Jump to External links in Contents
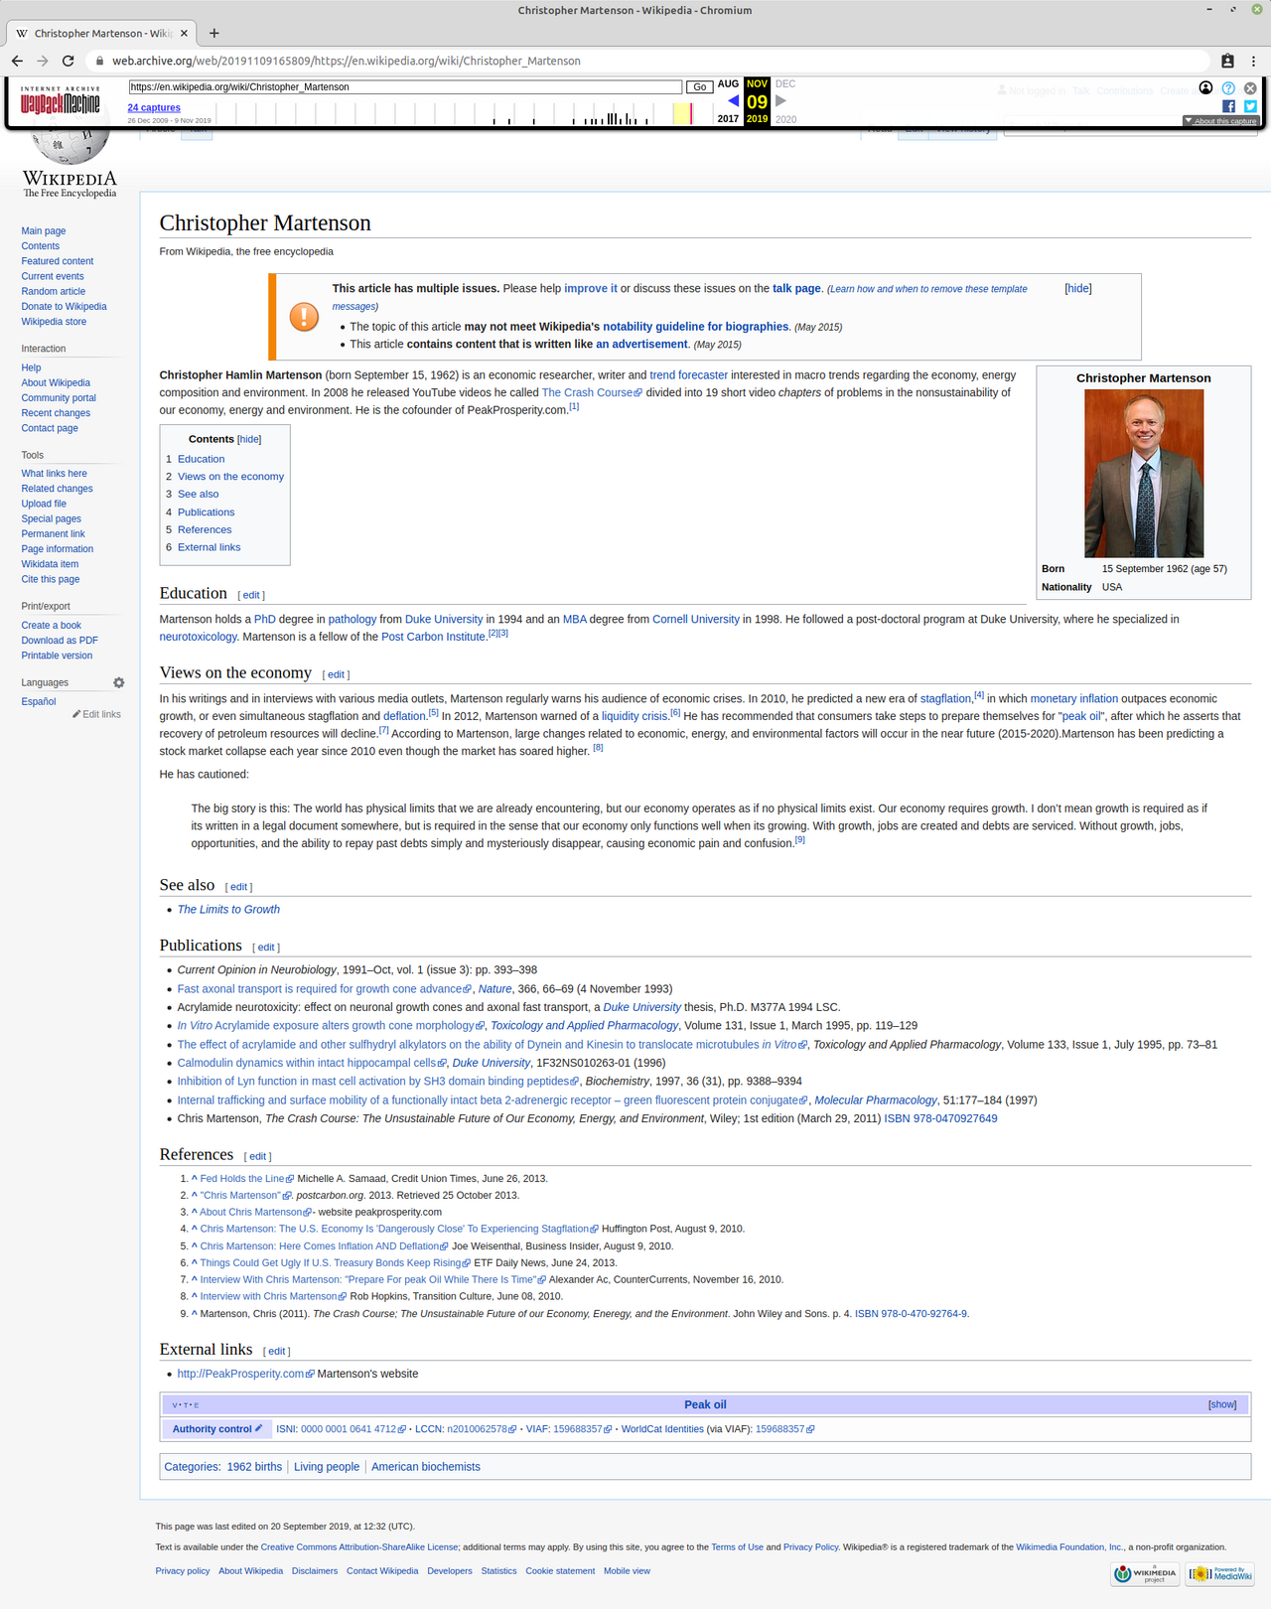Image resolution: width=1271 pixels, height=1609 pixels. [209, 547]
